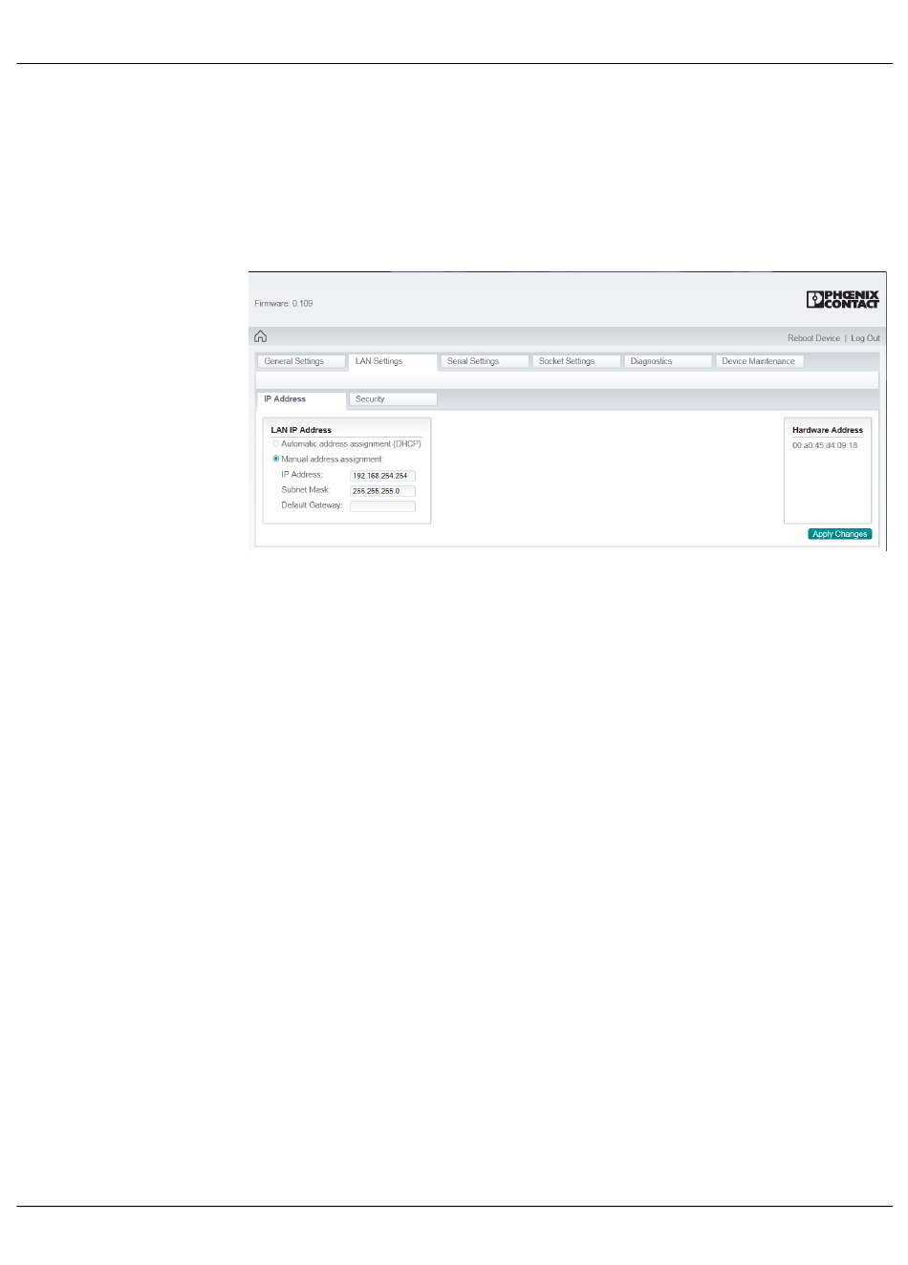The width and height of the screenshot is (908, 1265).
Task: Click the Apply Changes button
Action: (840, 534)
